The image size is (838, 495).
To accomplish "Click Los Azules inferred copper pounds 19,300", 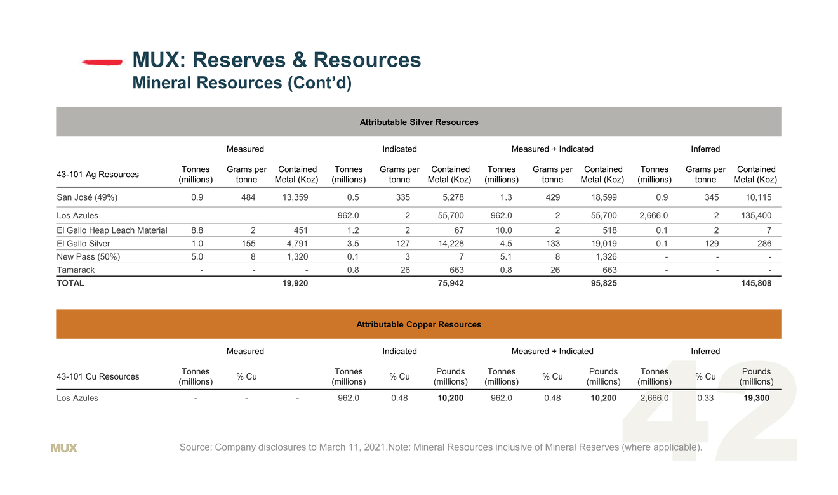I will pos(757,398).
